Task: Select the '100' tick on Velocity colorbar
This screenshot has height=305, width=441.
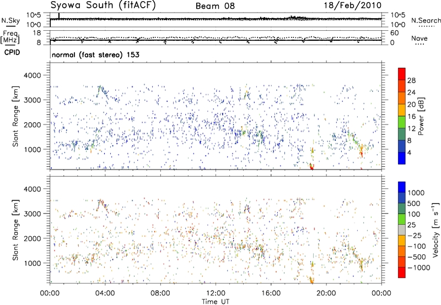Action: click(x=414, y=214)
